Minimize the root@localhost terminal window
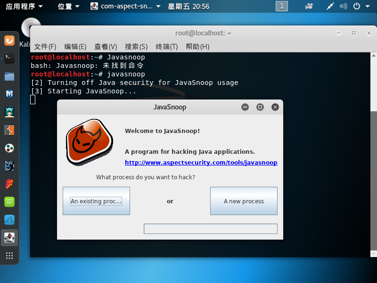Screen dimensions: 377x283 [x=338, y=33]
